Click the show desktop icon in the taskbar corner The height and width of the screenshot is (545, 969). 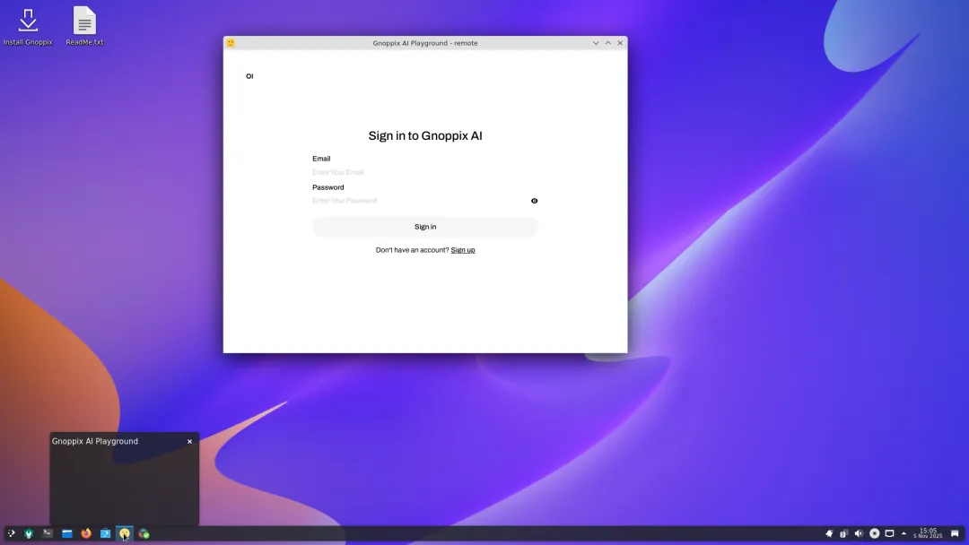click(955, 533)
